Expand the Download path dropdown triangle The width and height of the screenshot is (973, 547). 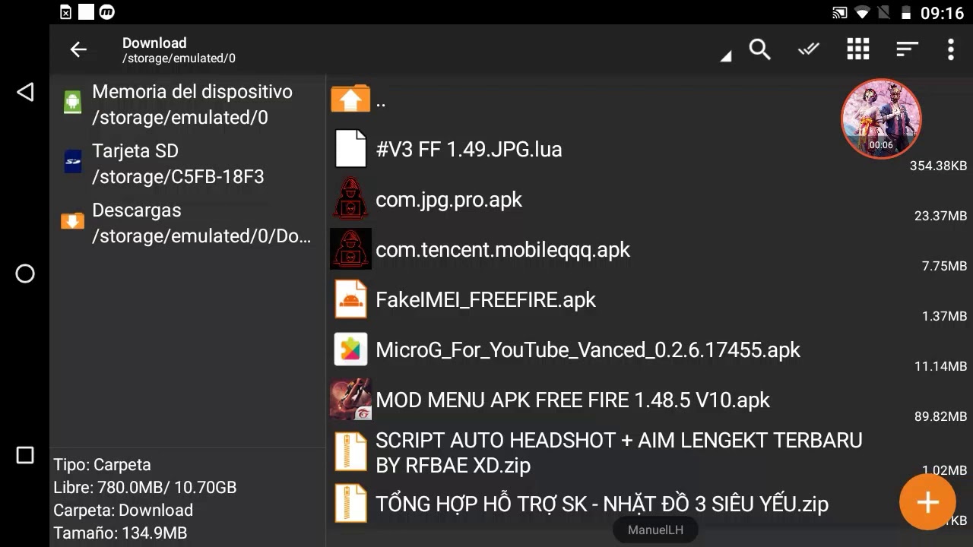tap(726, 56)
